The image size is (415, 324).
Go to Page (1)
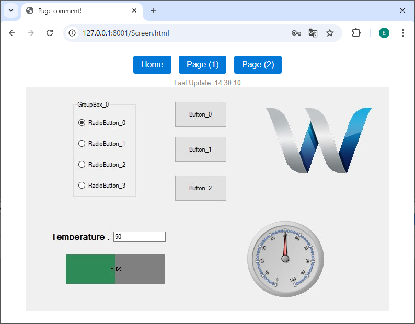202,65
